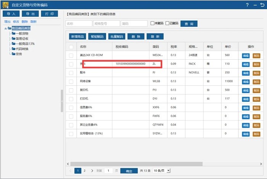Go to page 2 of the list
The width and height of the screenshot is (267, 179).
coord(85,171)
